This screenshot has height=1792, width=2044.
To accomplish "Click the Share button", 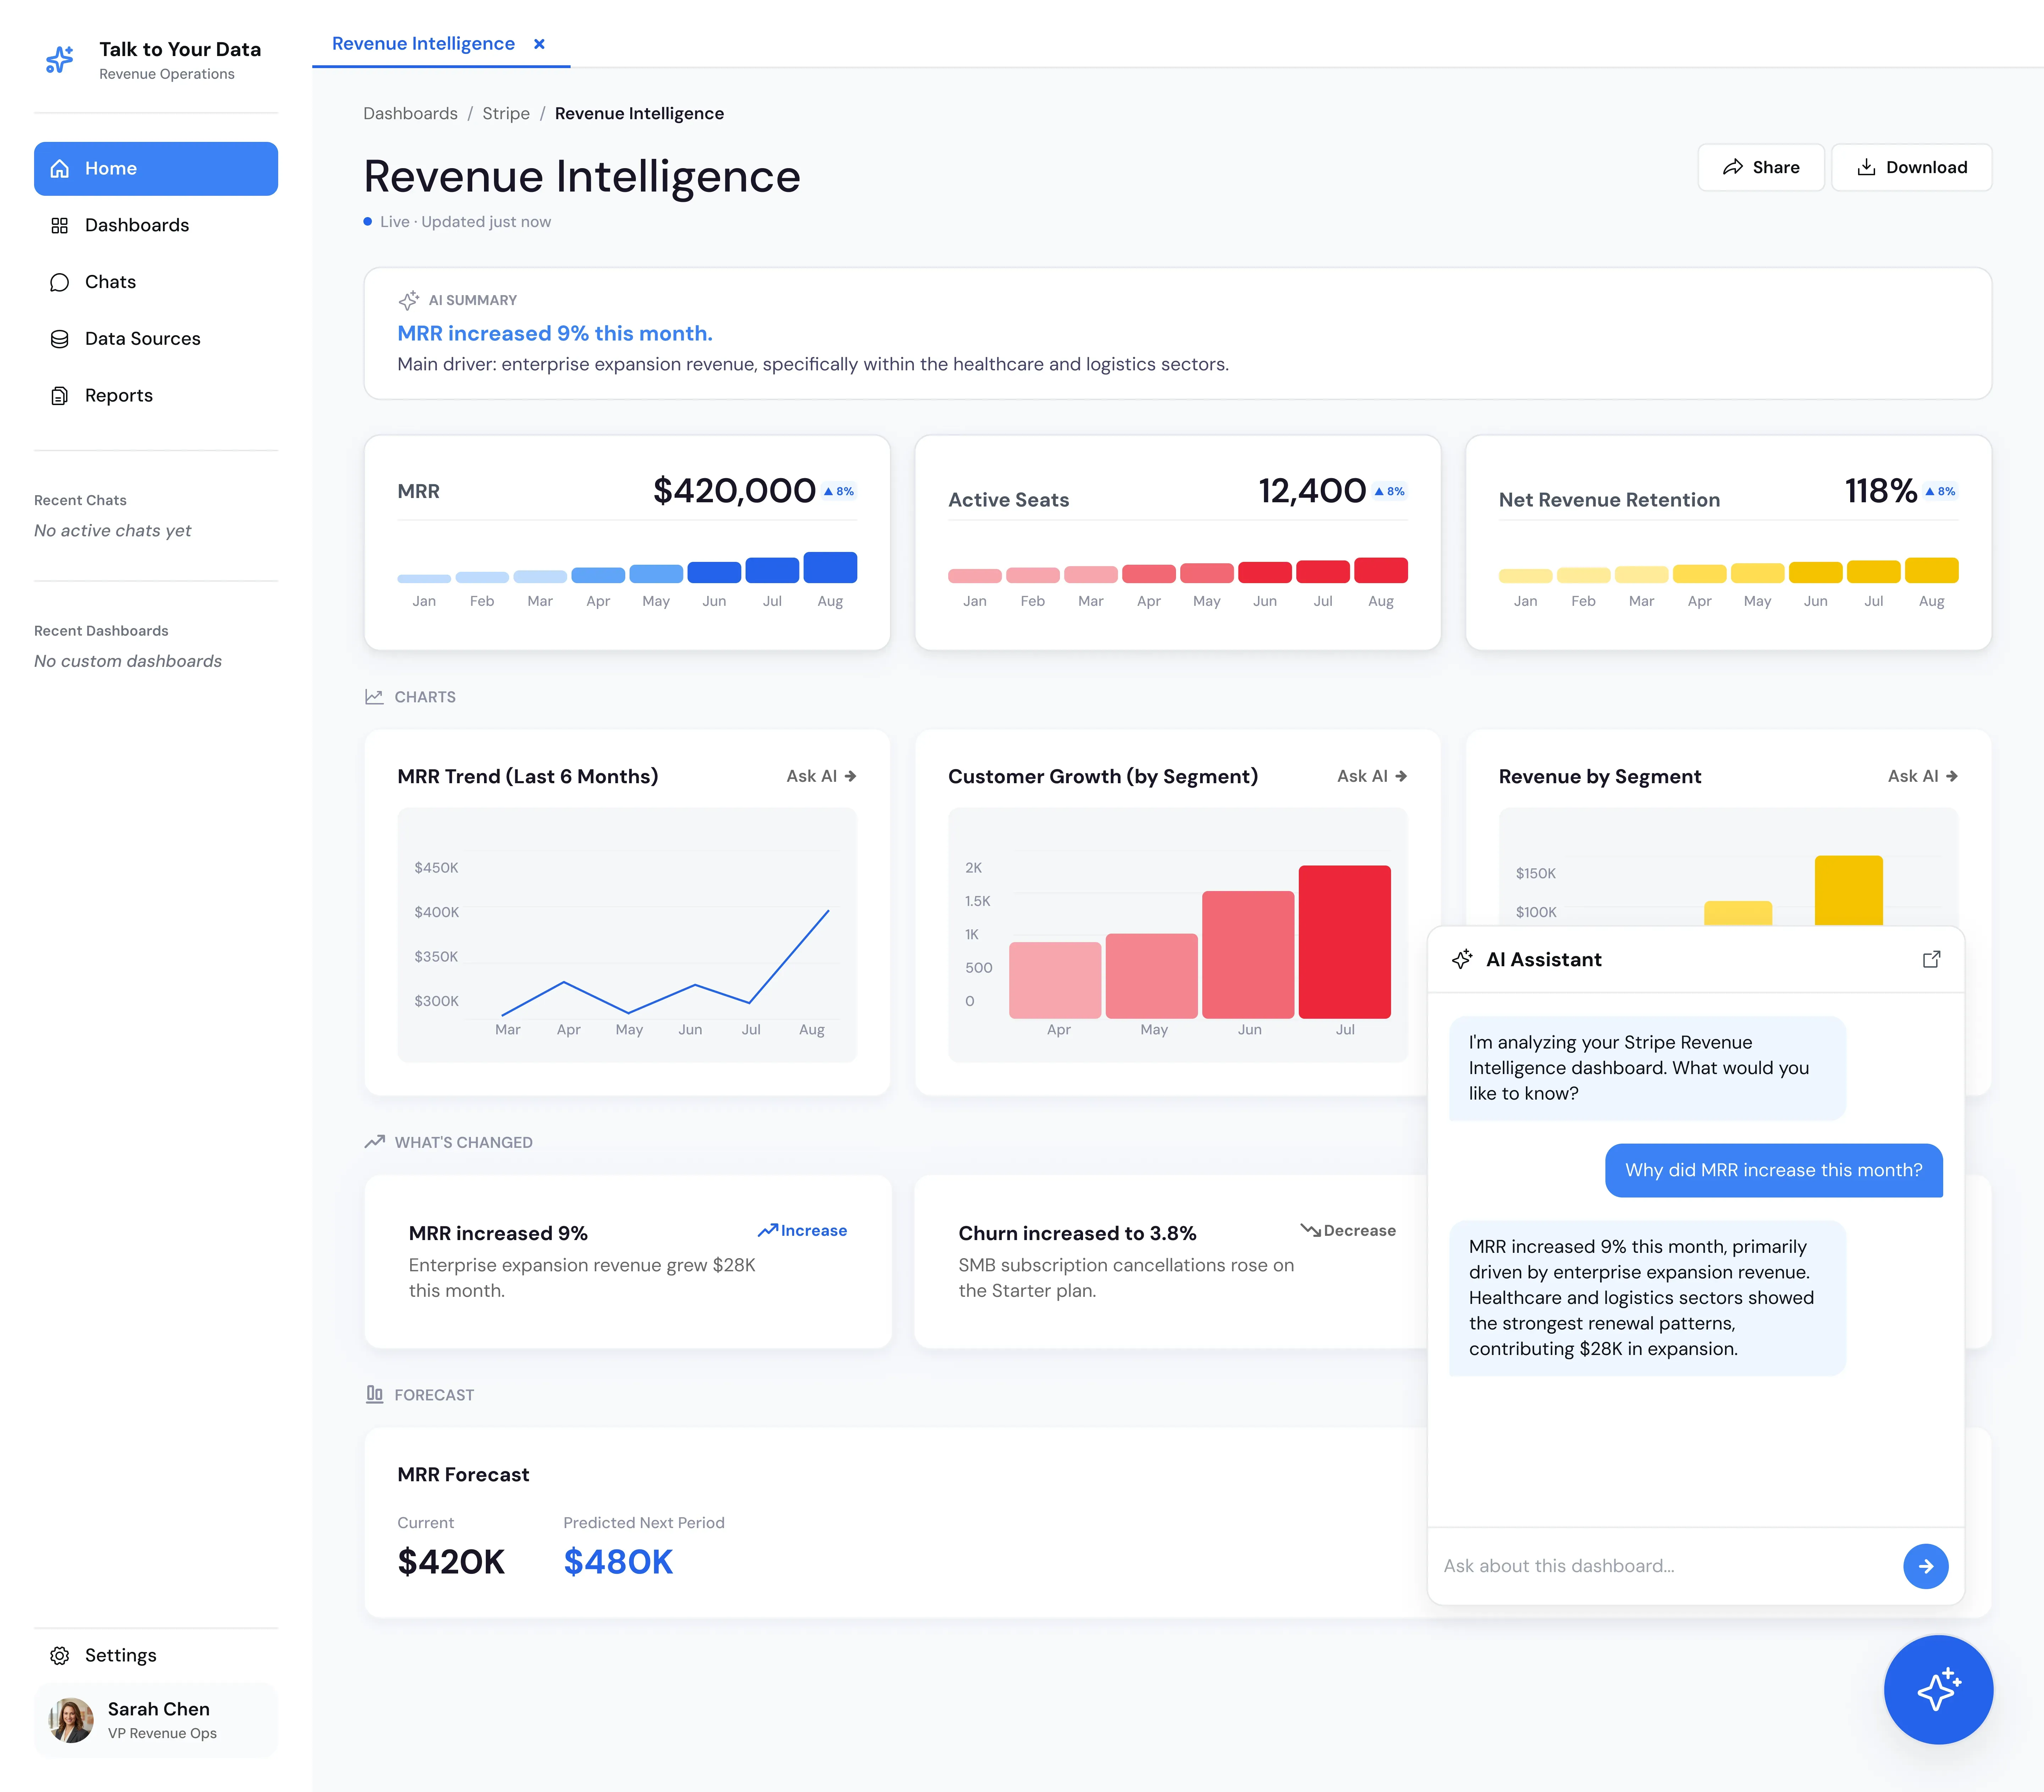I will (x=1761, y=168).
